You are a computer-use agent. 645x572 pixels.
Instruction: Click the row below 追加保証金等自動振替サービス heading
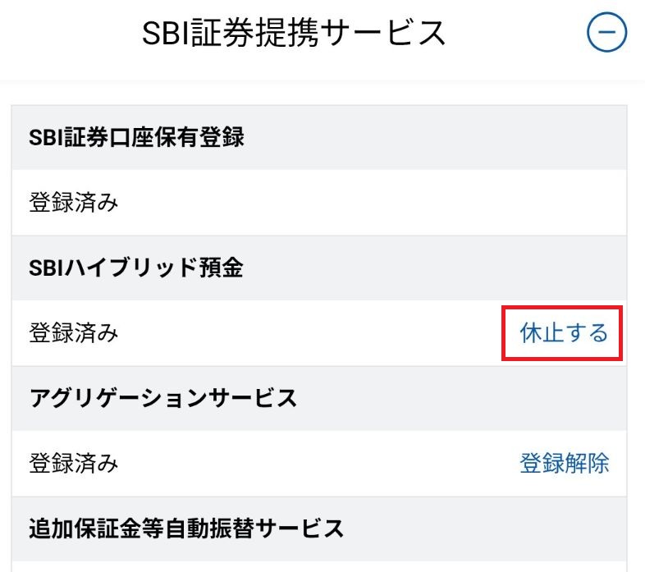(x=319, y=566)
